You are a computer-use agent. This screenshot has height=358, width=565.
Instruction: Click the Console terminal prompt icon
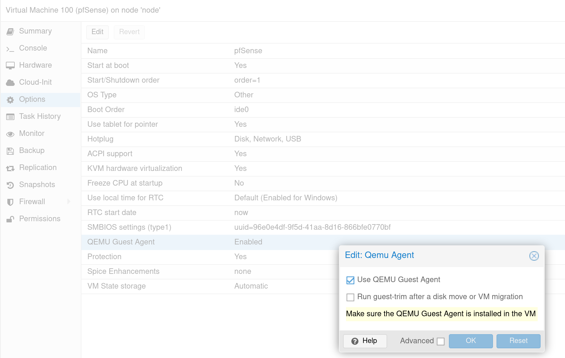(x=10, y=49)
